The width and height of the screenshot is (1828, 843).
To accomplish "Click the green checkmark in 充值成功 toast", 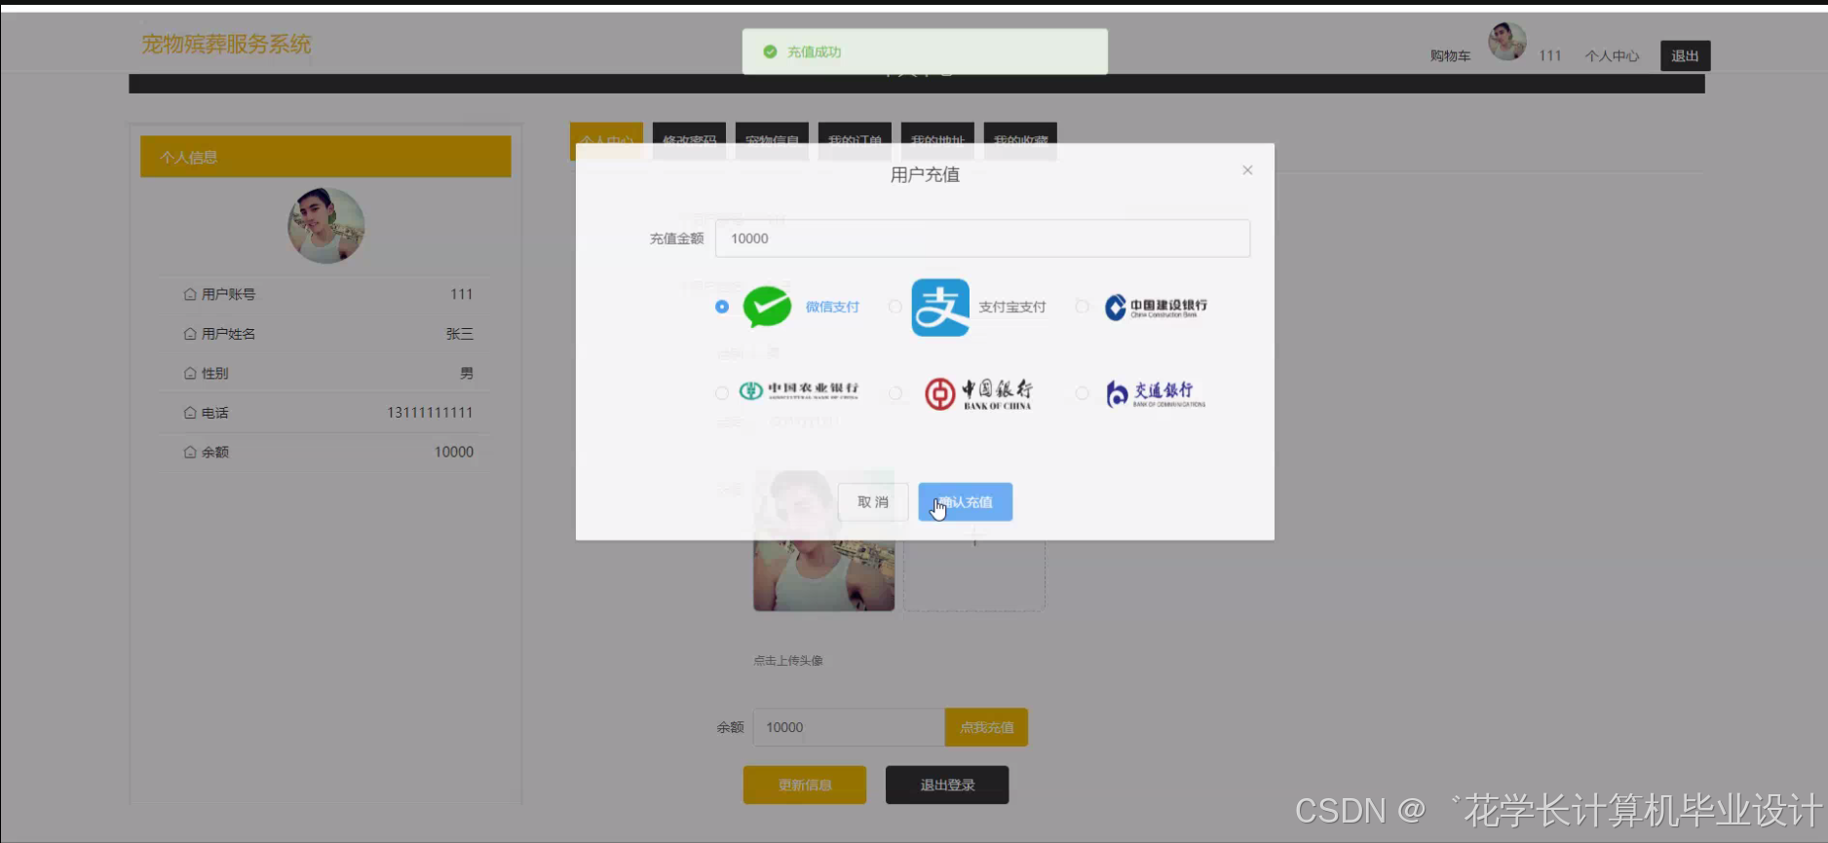I will click(x=770, y=52).
